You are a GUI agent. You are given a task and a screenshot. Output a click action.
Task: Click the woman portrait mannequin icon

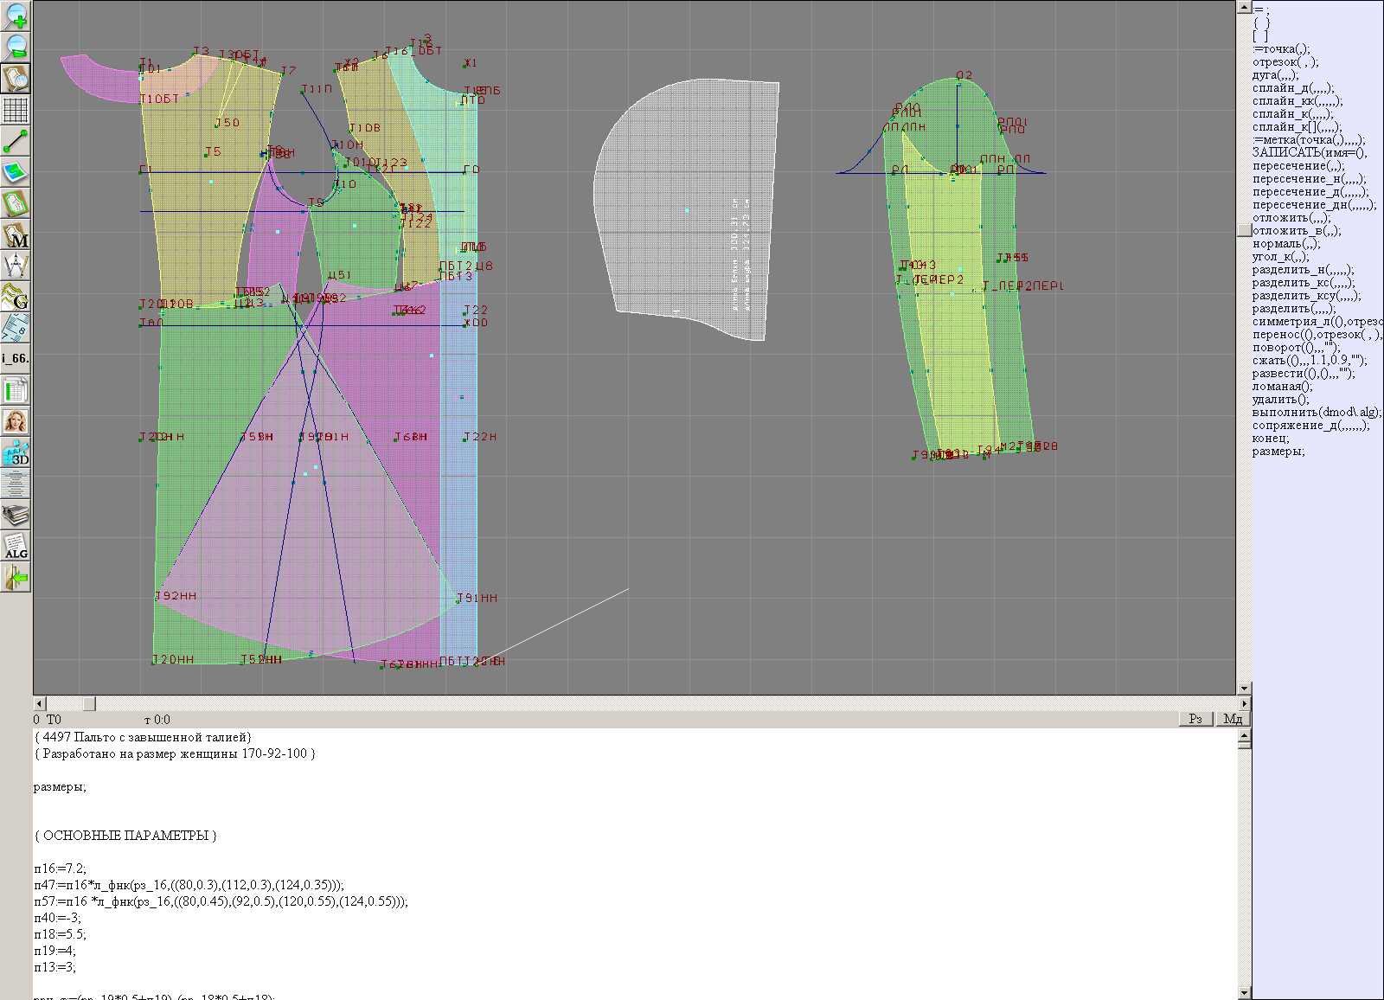pos(16,421)
